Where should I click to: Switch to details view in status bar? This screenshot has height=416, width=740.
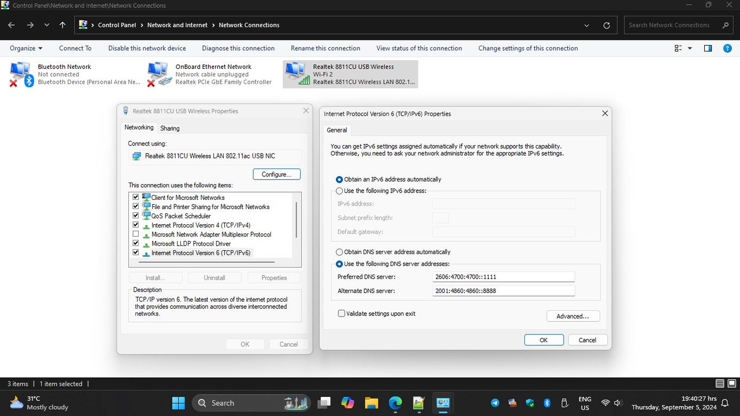(720, 384)
